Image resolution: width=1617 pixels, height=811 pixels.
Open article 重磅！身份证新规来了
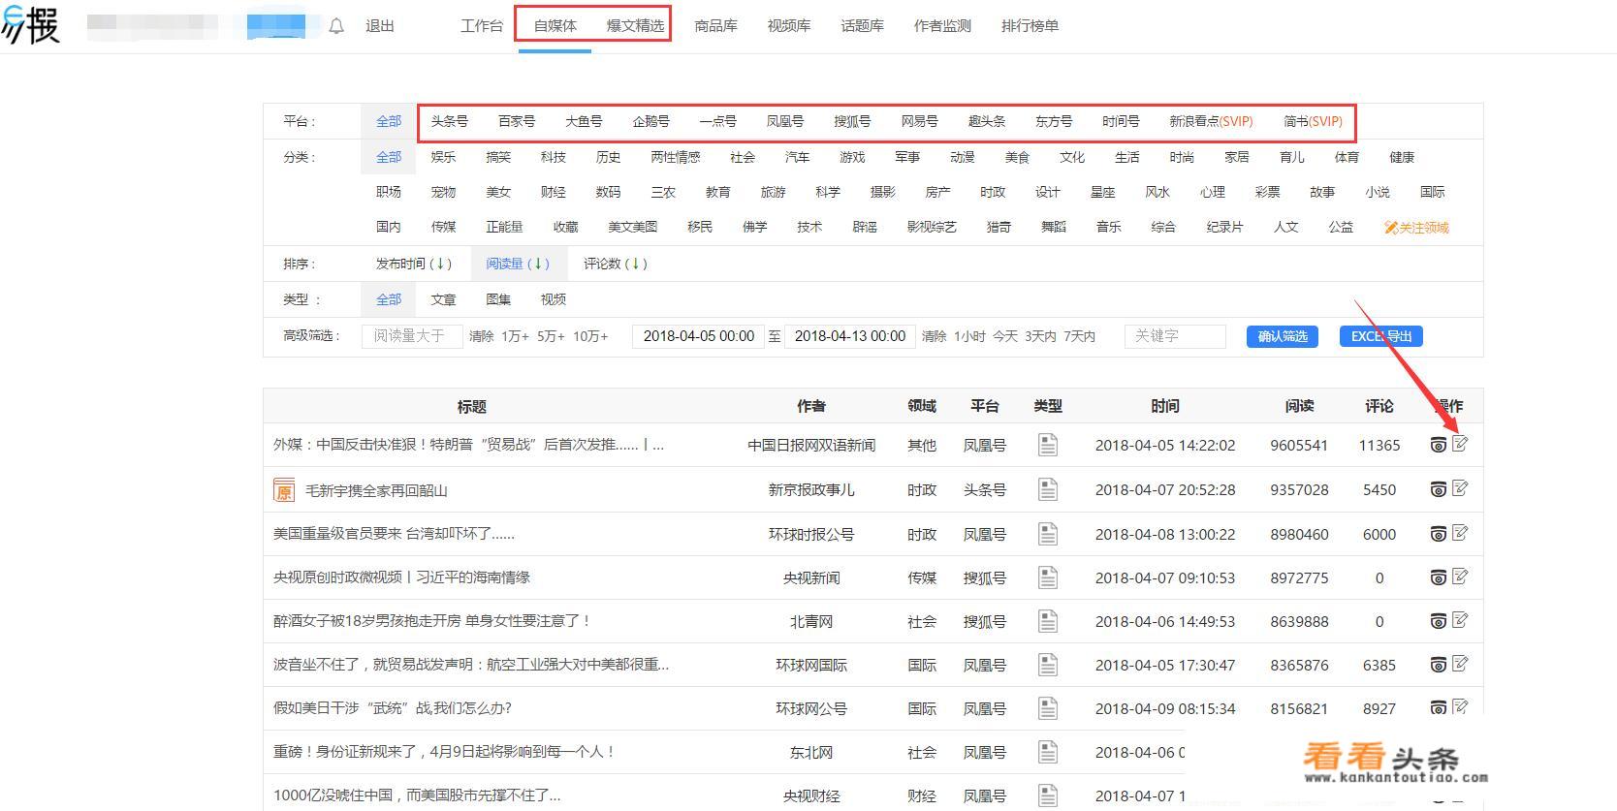click(444, 752)
